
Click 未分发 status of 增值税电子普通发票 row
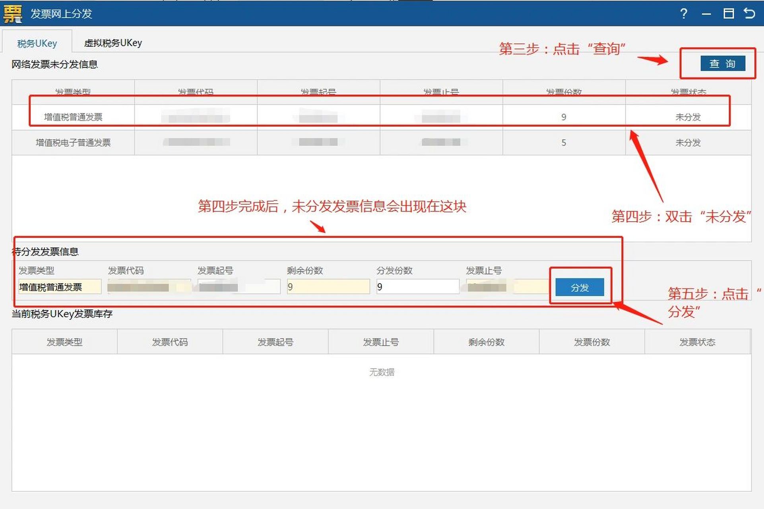tap(688, 142)
